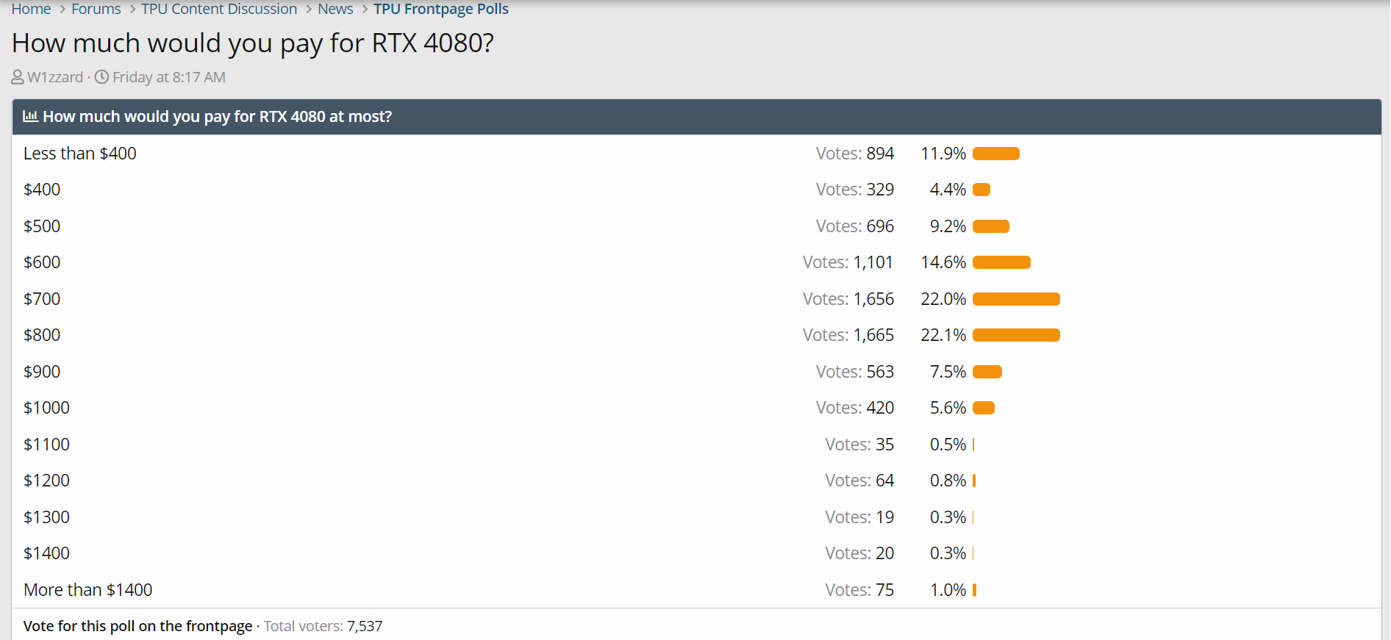Click Vote for this poll on the frontpage
The image size is (1391, 640).
click(x=137, y=626)
